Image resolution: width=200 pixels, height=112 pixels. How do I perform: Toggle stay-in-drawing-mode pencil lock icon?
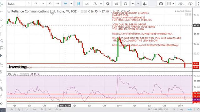click(1, 89)
